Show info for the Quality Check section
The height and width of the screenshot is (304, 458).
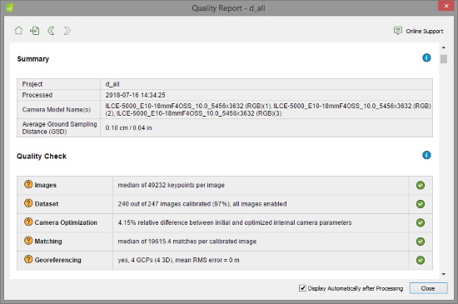pos(426,155)
